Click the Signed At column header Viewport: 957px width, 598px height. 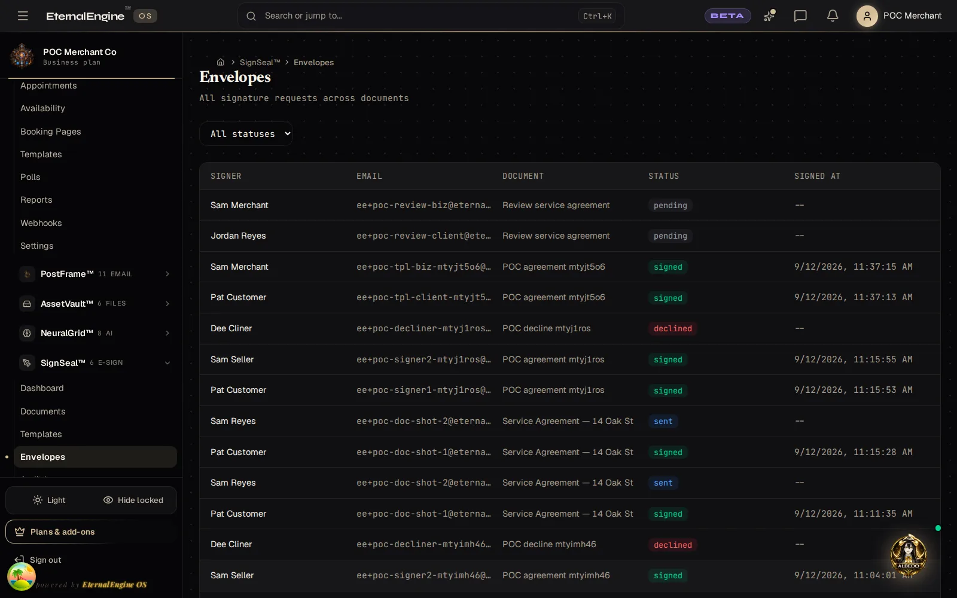[817, 176]
